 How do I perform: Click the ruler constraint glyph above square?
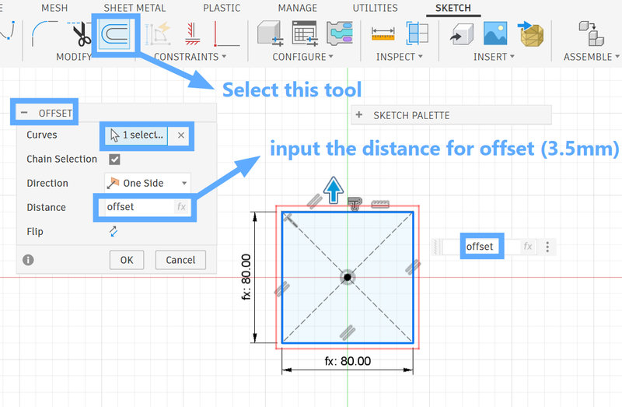(380, 204)
